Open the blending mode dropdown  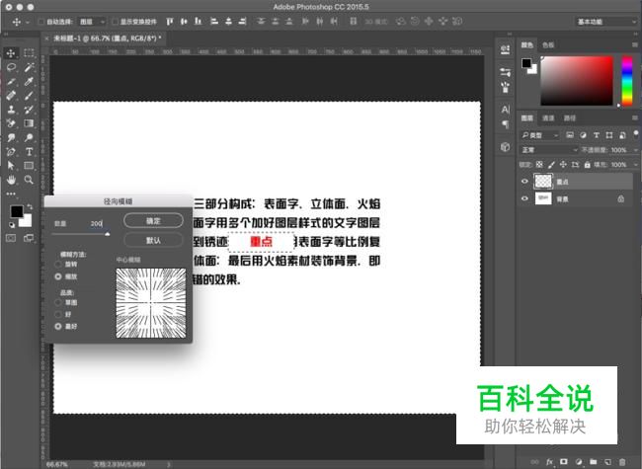point(549,150)
